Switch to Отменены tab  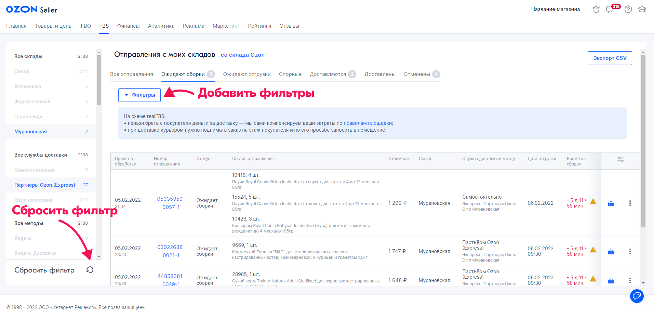pyautogui.click(x=422, y=74)
